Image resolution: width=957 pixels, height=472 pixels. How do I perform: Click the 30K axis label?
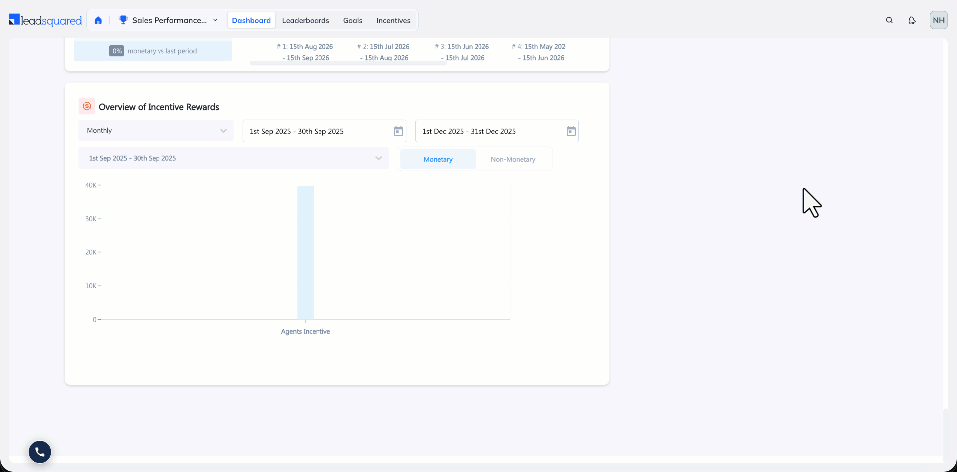pos(91,219)
